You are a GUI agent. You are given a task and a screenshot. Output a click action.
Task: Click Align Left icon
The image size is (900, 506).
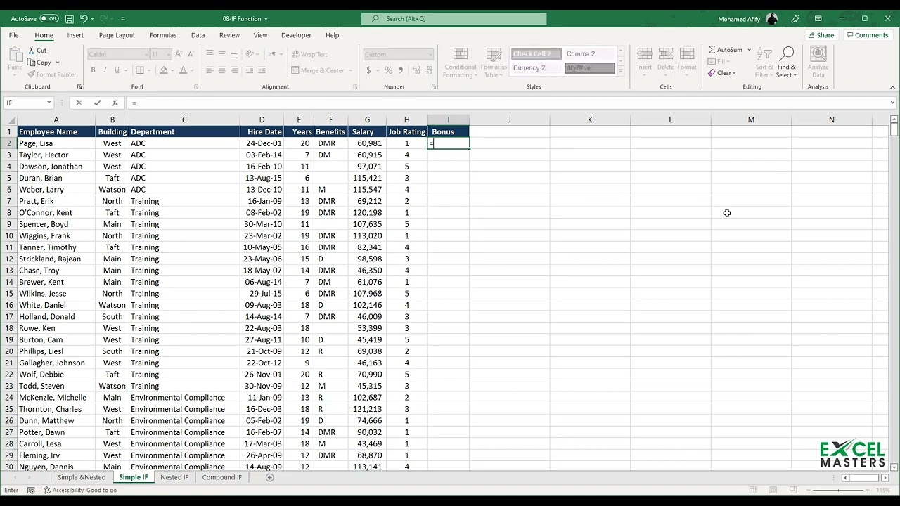pos(210,70)
